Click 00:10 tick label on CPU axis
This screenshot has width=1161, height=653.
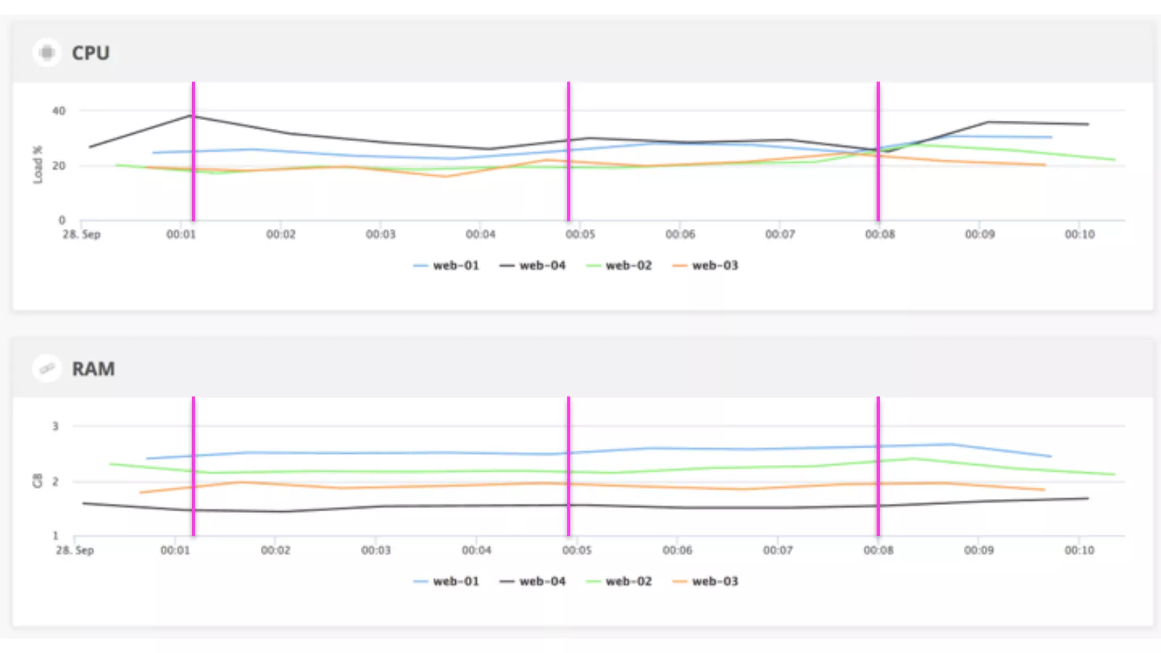[1079, 234]
